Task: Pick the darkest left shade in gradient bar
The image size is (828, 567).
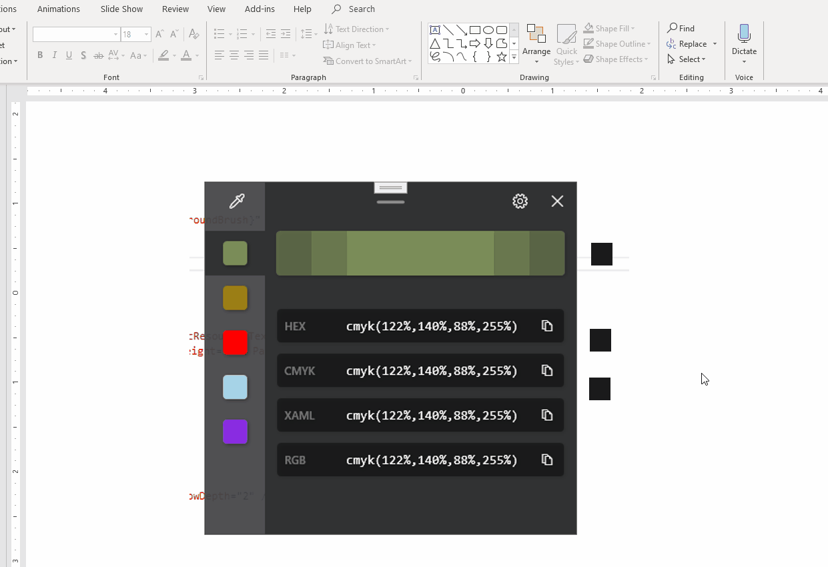Action: pyautogui.click(x=294, y=253)
